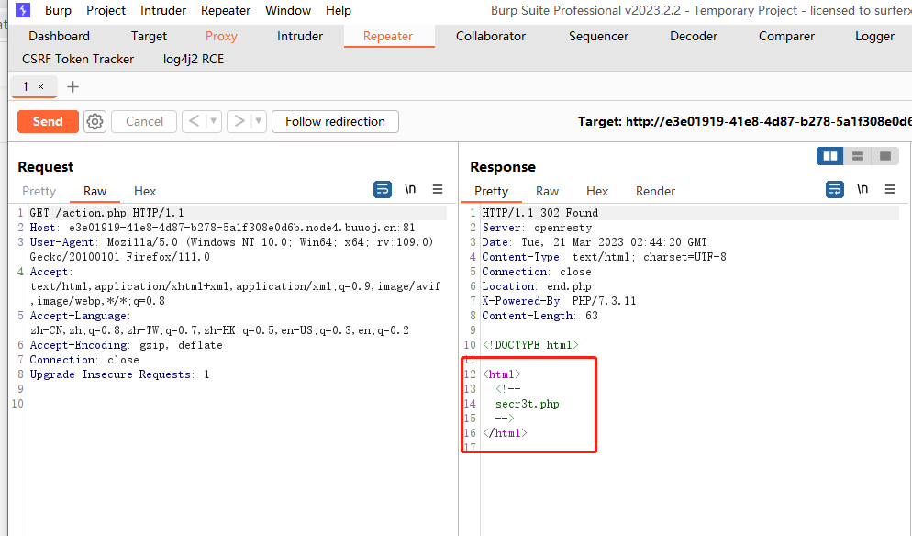Go back to previous request arrow
This screenshot has height=536, width=912.
(195, 121)
